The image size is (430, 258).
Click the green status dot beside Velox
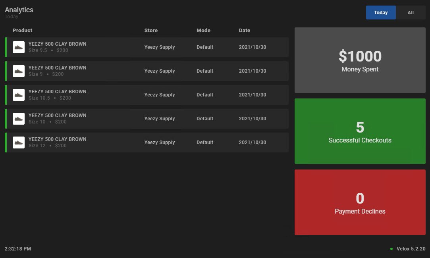[x=391, y=249]
